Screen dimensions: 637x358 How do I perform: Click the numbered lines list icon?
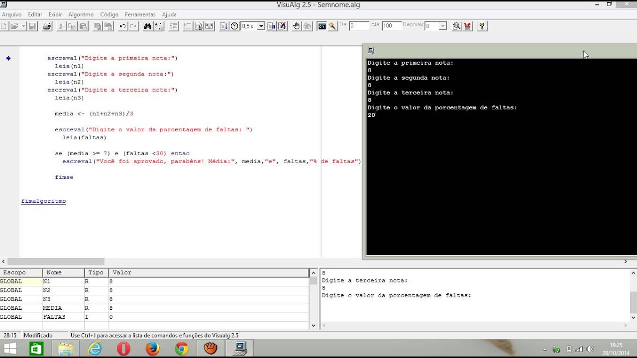pos(188,26)
